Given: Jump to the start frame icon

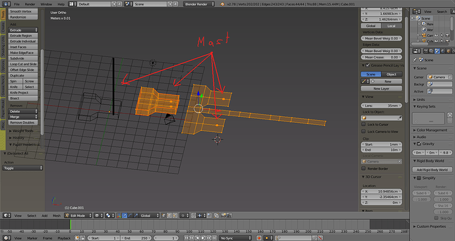Looking at the screenshot, I should click(x=187, y=238).
